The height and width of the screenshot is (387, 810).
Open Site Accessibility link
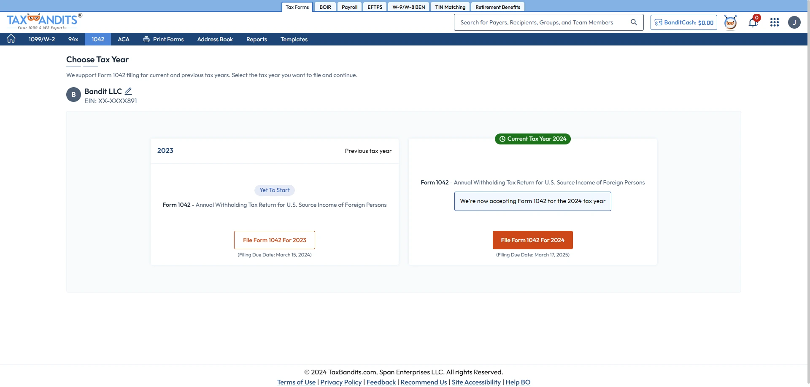476,382
